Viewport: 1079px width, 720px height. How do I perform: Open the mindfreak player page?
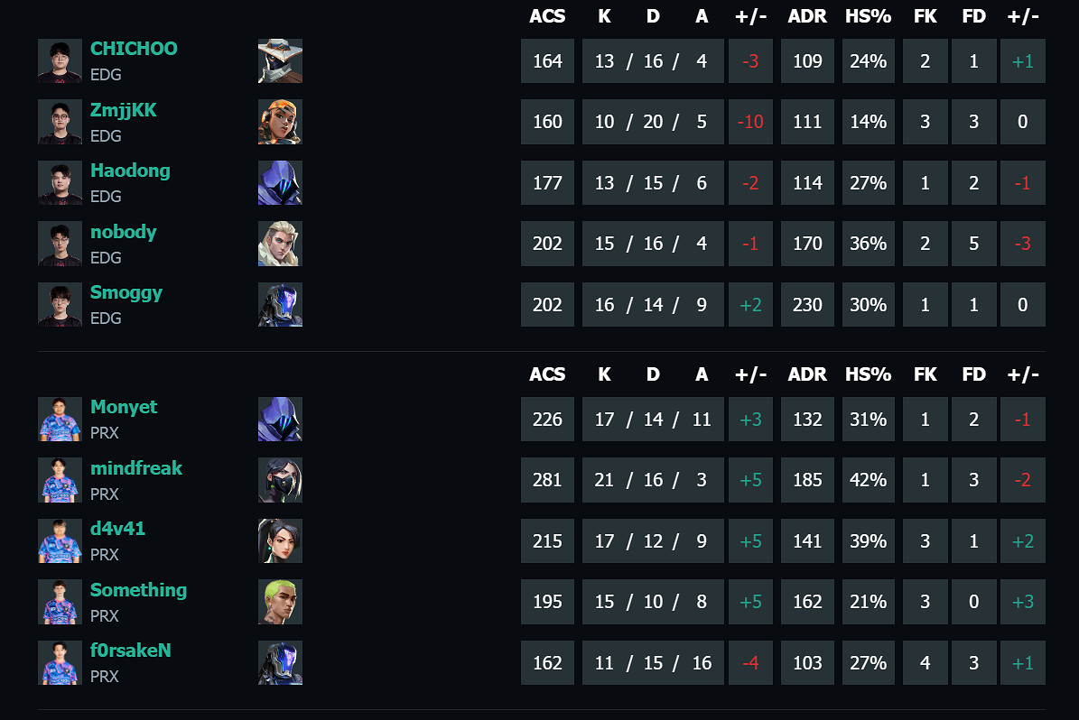136,468
